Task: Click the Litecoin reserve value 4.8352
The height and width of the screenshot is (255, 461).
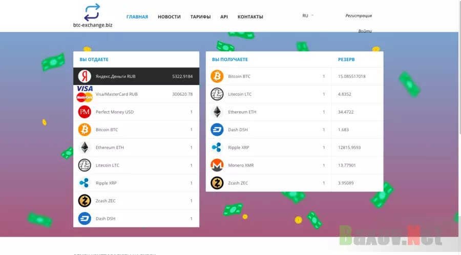Action: click(x=345, y=94)
